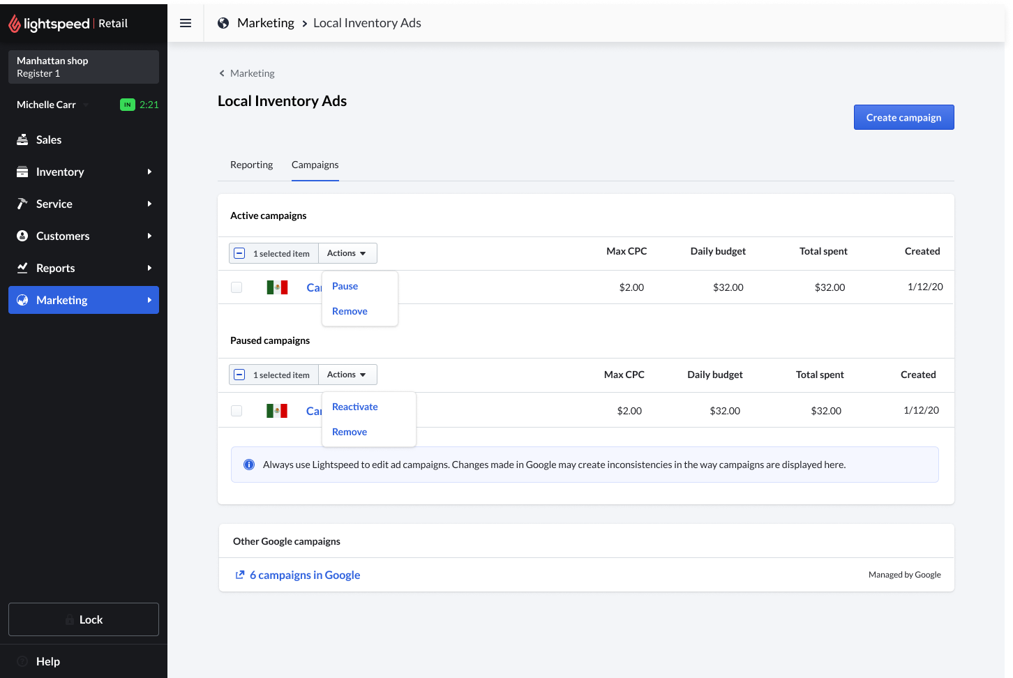Image resolution: width=1013 pixels, height=678 pixels.
Task: Switch to the Reporting tab
Action: click(251, 165)
